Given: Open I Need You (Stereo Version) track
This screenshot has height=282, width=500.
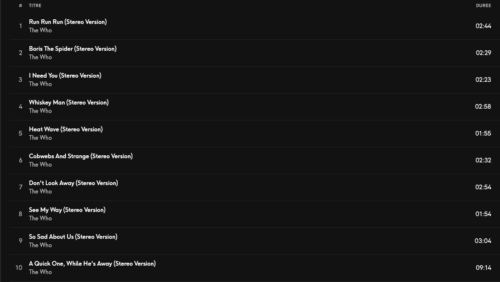Looking at the screenshot, I should pyautogui.click(x=65, y=76).
